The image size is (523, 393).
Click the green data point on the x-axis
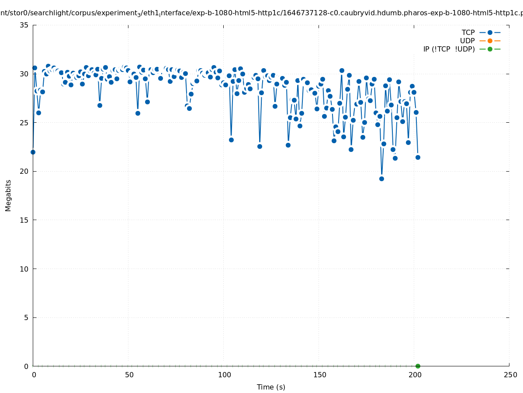pos(418,366)
